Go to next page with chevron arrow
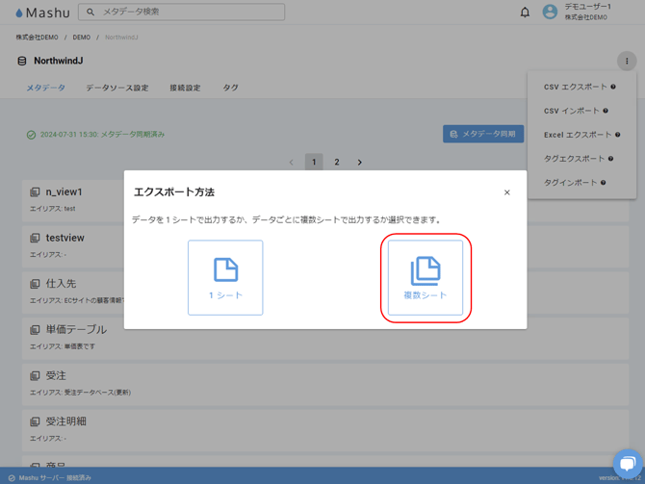 click(x=360, y=163)
